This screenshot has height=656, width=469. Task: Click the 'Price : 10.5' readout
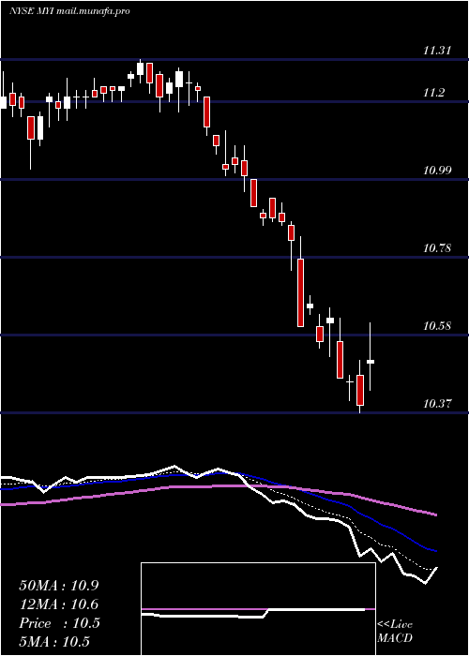pyautogui.click(x=59, y=623)
